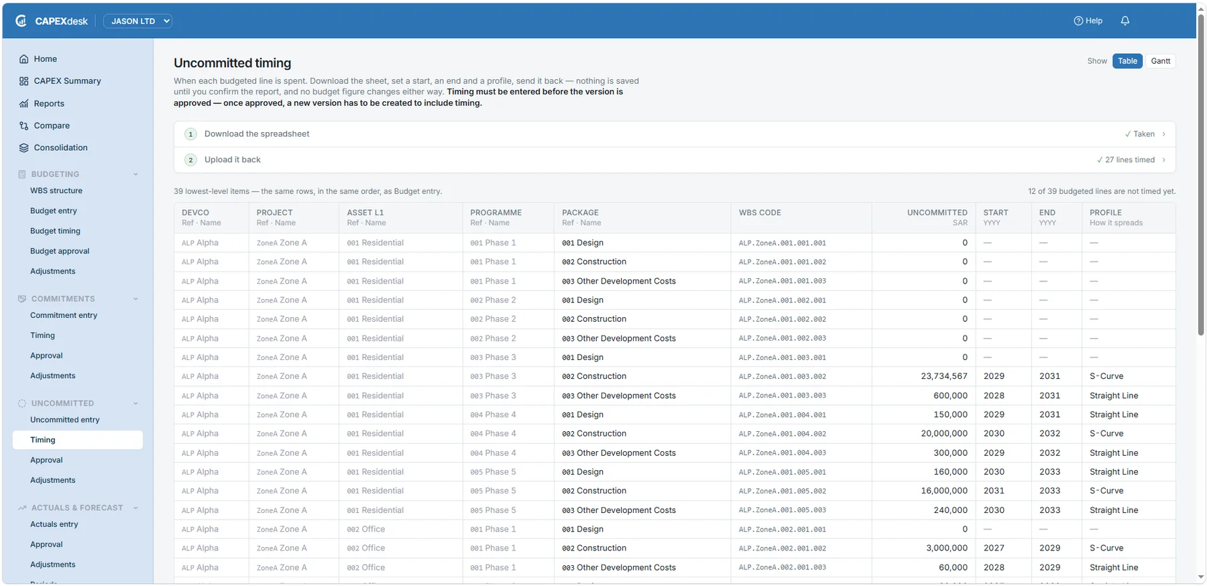This screenshot has width=1207, height=586.
Task: Open Budget timing page
Action: coord(55,231)
